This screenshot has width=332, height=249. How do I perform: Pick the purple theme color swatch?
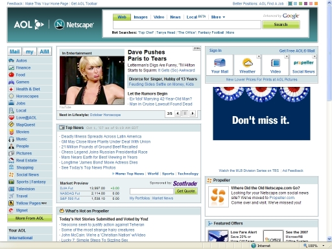point(305,4)
